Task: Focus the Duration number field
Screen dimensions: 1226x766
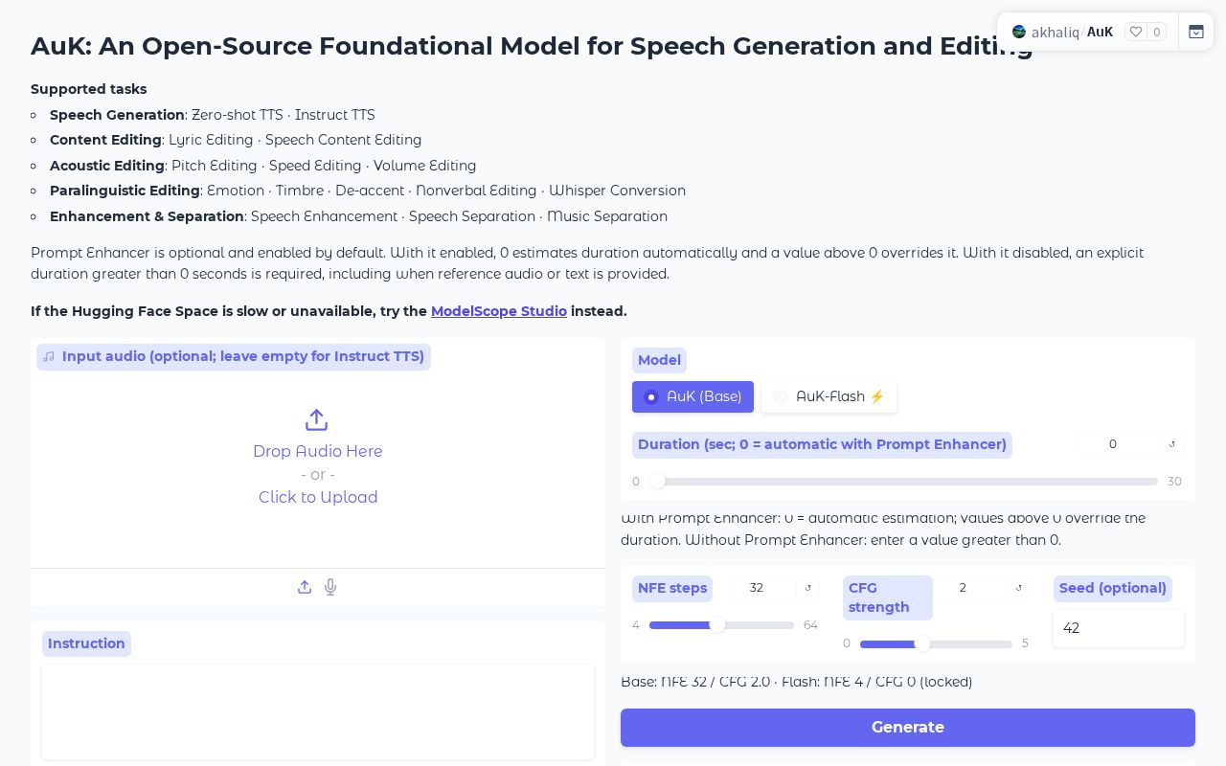Action: pos(1118,444)
